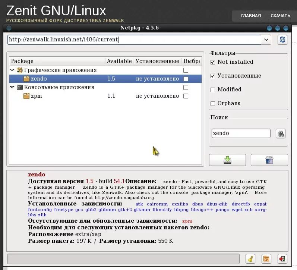Viewport: 297px width, 270px height.
Task: Click into the repository URL field
Action: pyautogui.click(x=134, y=40)
